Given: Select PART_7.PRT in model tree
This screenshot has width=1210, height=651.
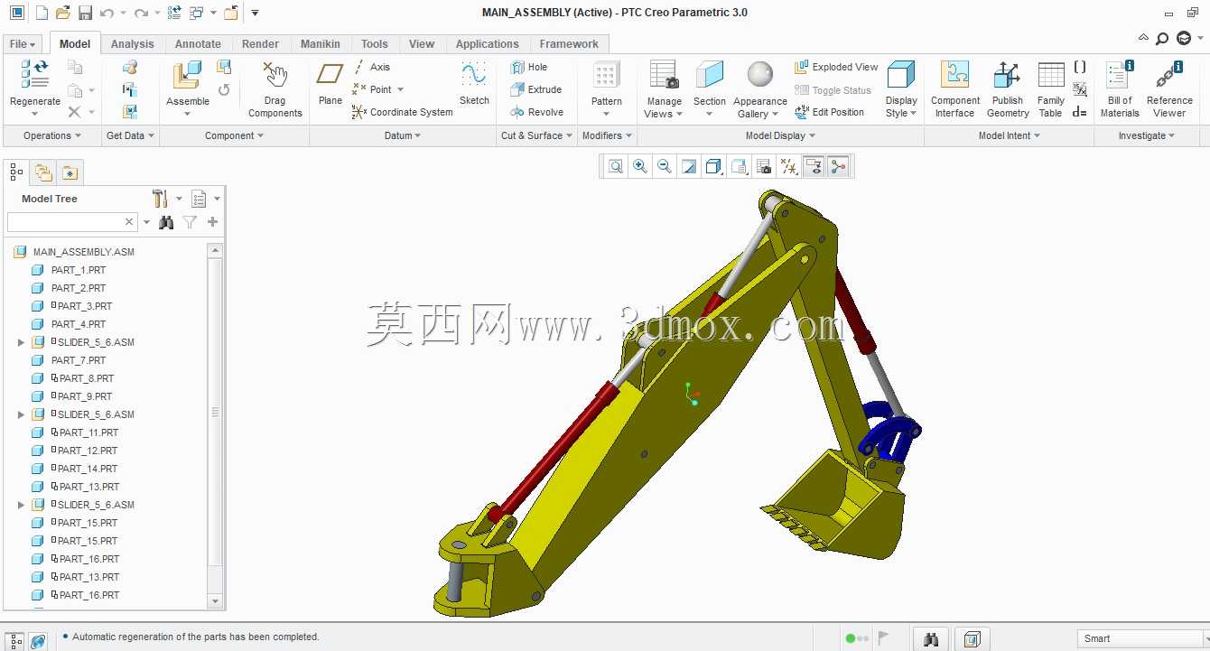Looking at the screenshot, I should (79, 360).
